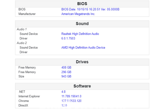Select the Size label under Drives

pyautogui.click(x=21, y=77)
